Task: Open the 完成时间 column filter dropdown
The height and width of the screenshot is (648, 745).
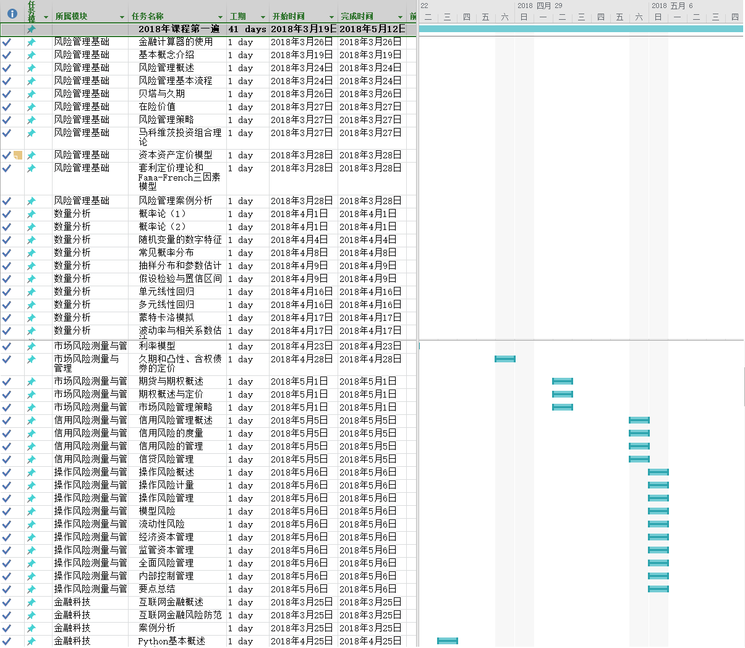Action: coord(400,17)
